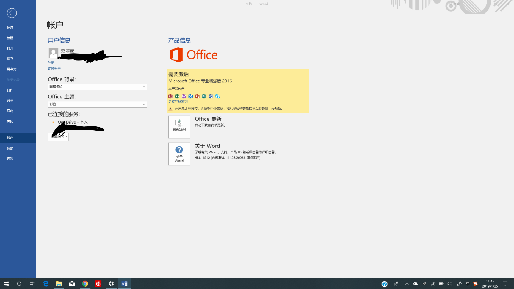
Task: Click the 关于 Word button
Action: 179,154
